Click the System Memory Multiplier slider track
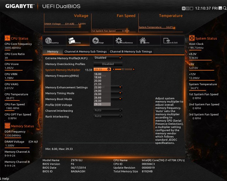 [124, 69]
